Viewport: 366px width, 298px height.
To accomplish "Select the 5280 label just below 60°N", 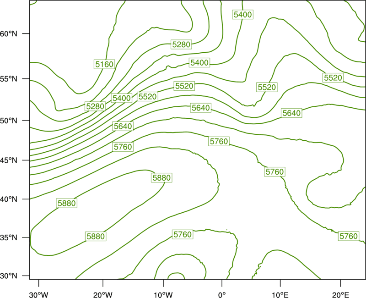I will click(181, 44).
